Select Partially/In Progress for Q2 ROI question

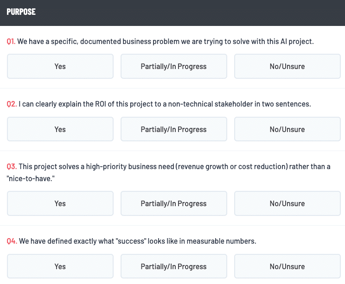[x=173, y=129]
